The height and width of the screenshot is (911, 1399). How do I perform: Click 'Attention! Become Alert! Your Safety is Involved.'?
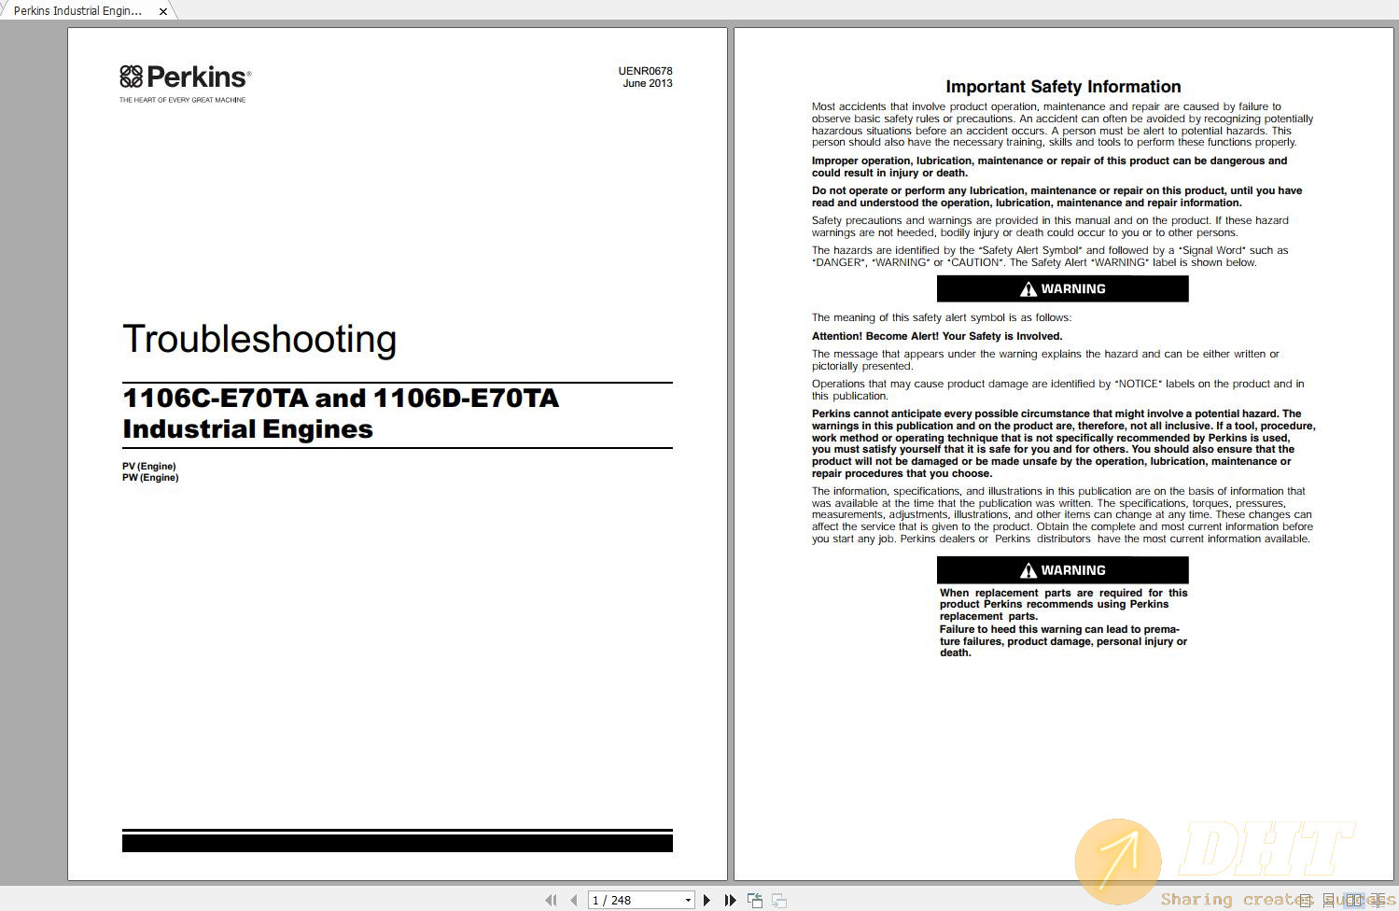[937, 336]
